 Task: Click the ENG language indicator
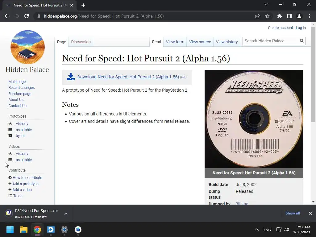(267, 230)
